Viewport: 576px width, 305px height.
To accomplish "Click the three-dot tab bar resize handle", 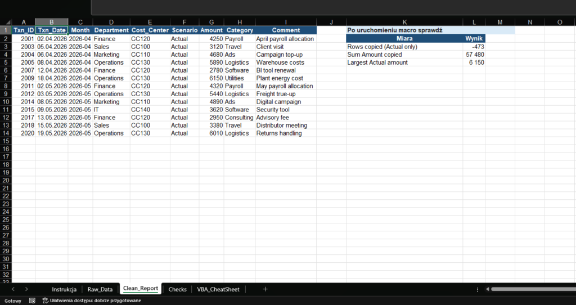I will click(478, 289).
